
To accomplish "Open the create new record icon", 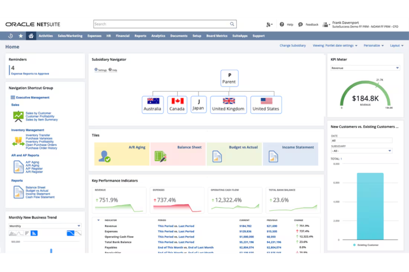I will point(269,25).
